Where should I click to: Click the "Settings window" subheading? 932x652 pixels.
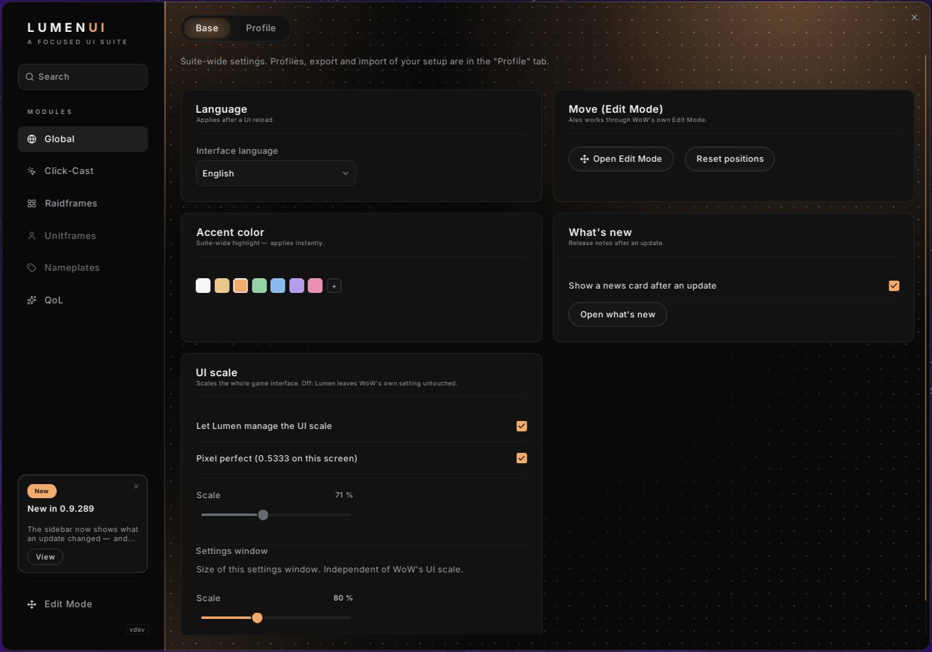(x=231, y=551)
